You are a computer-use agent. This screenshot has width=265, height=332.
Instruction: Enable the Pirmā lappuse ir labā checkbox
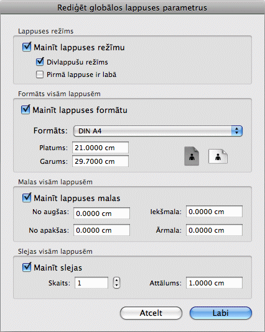[x=40, y=74]
